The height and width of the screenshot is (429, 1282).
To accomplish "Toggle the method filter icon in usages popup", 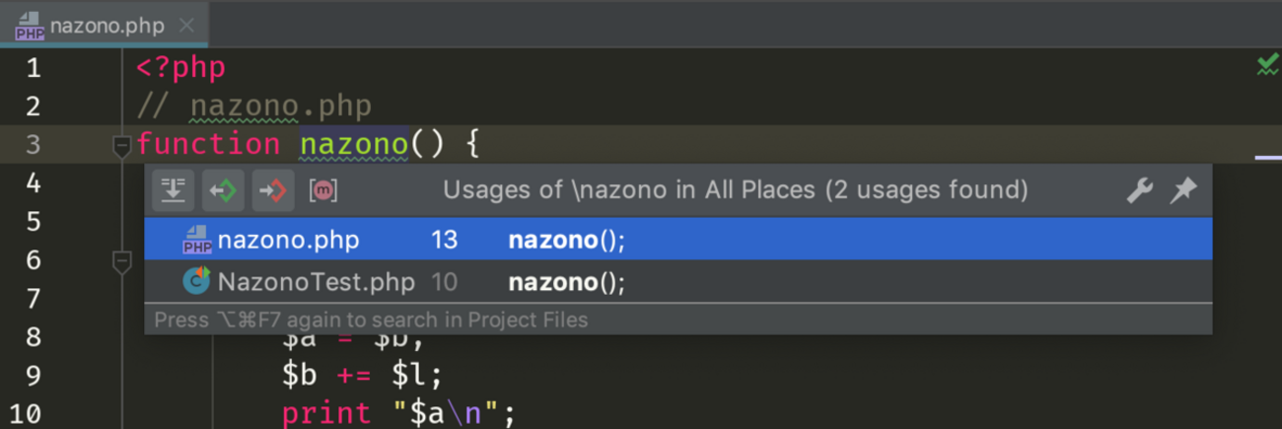I will click(323, 190).
